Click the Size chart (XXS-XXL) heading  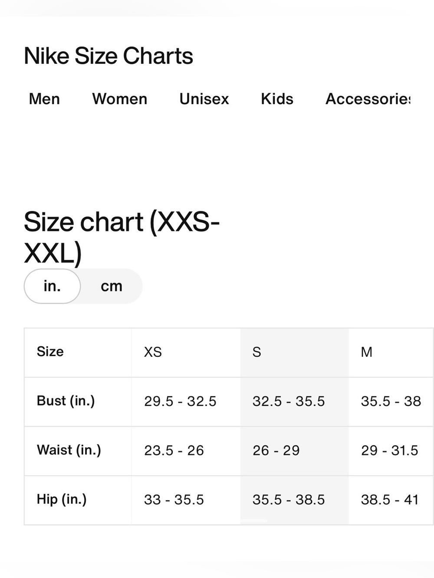coord(122,237)
